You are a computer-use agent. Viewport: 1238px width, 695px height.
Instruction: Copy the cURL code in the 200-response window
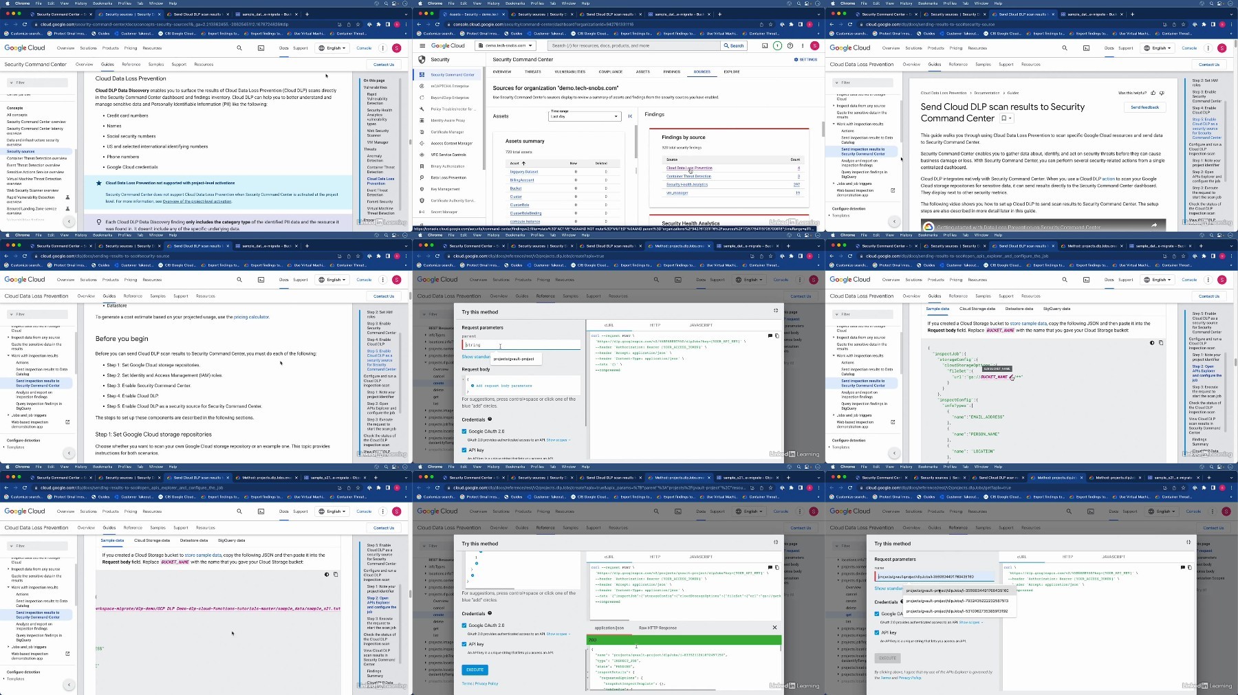click(x=777, y=568)
